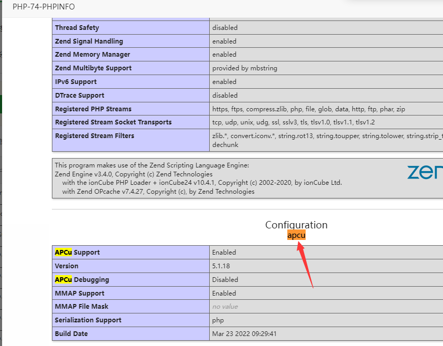Click the PHP streams list starting with https
The height and width of the screenshot is (346, 443).
coord(309,109)
